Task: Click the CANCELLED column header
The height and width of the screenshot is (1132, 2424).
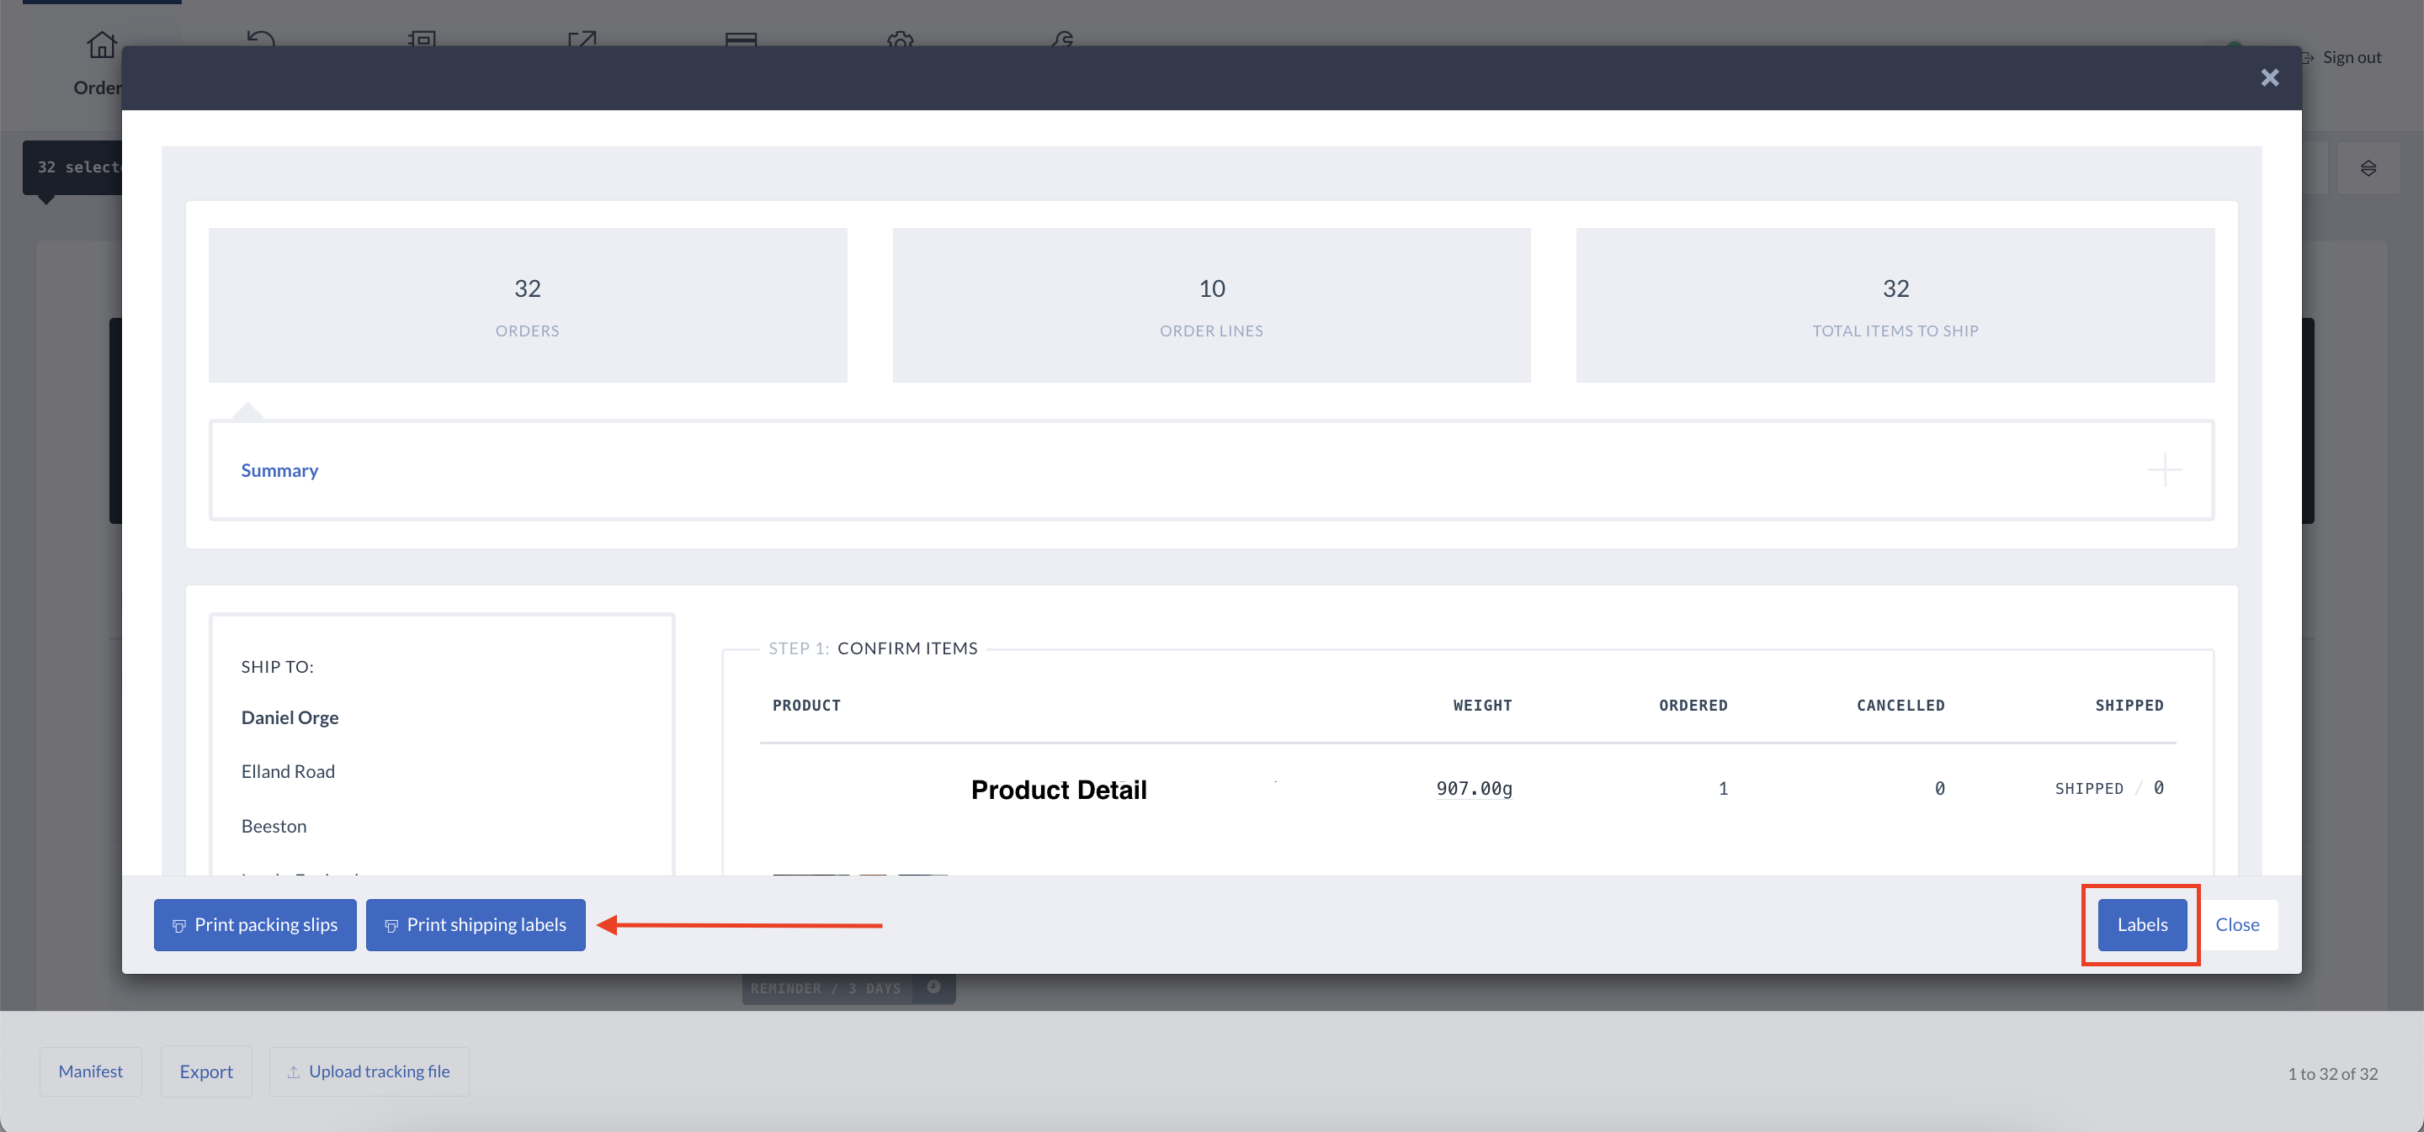Action: pyautogui.click(x=1900, y=705)
